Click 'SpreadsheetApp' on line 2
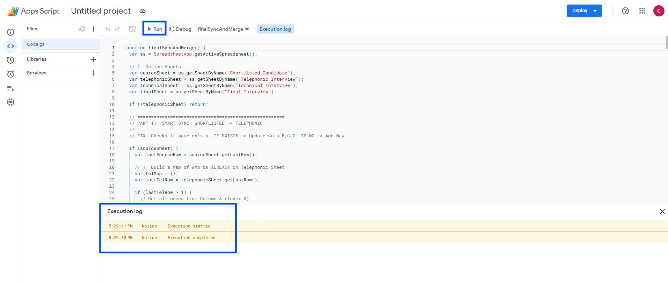Viewport: 668px width, 282px height. (x=173, y=54)
